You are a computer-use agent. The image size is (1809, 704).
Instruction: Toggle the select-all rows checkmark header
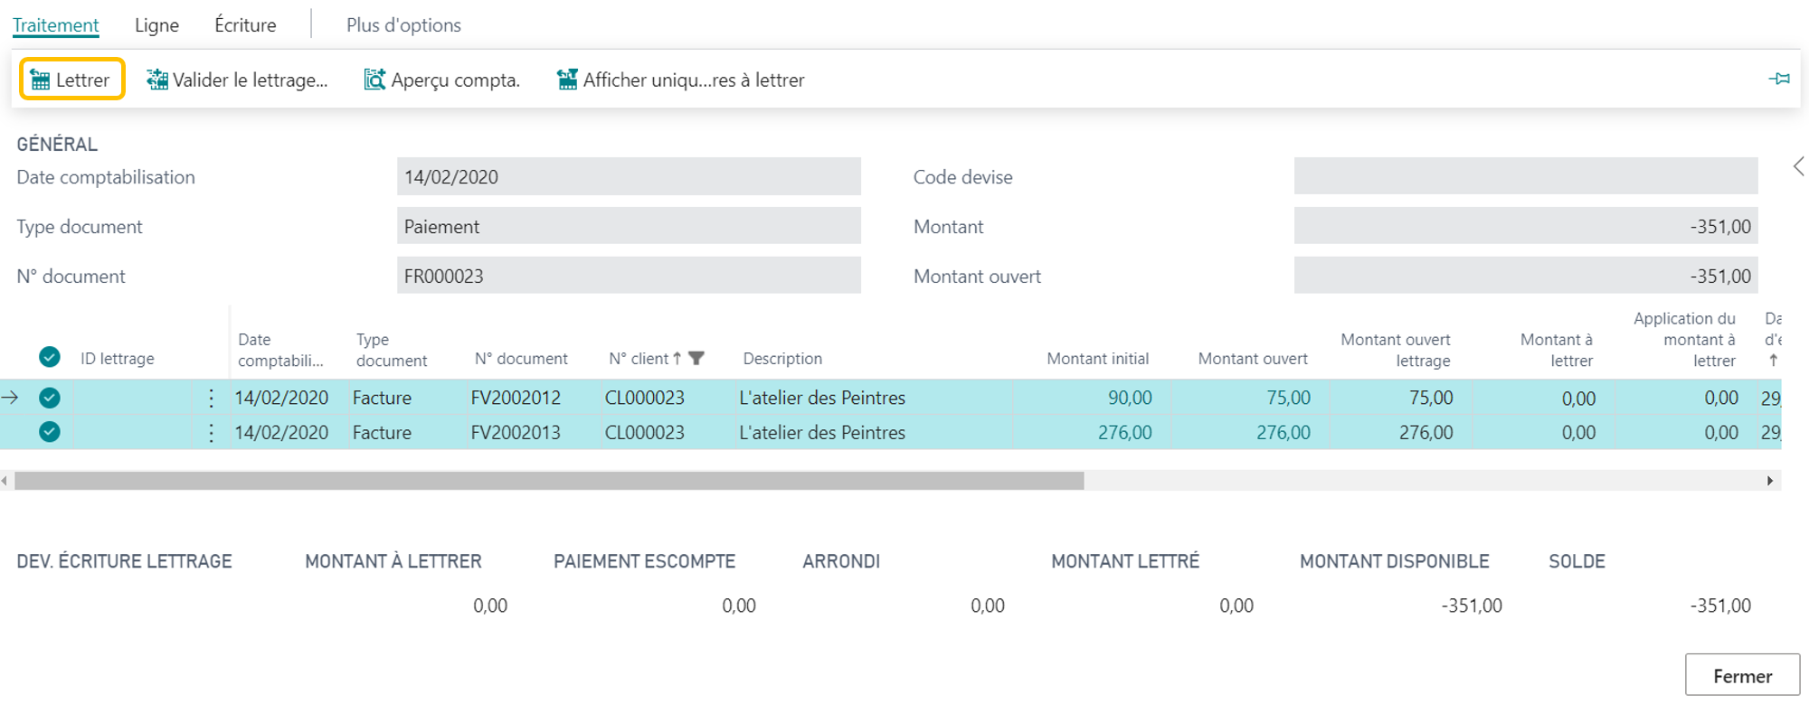[50, 357]
